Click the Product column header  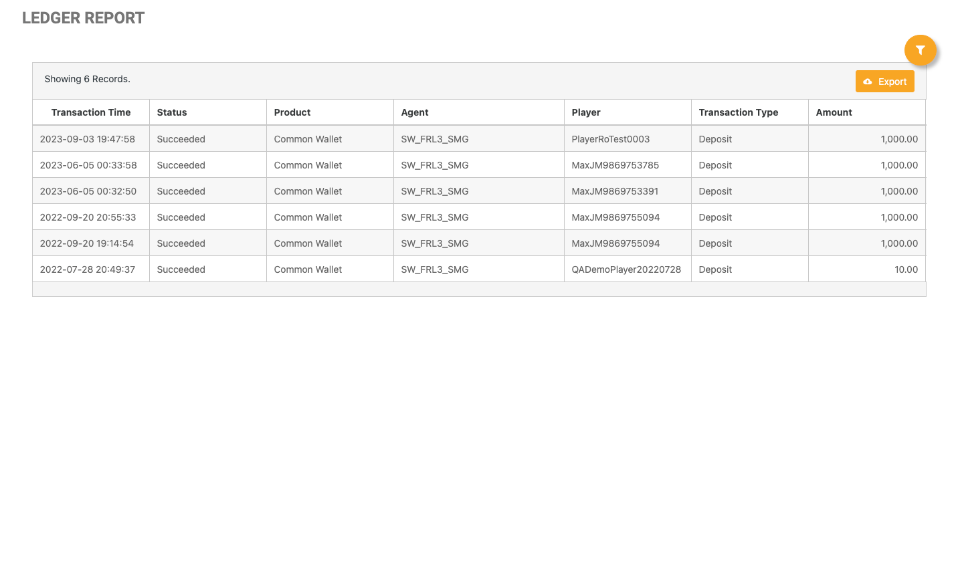coord(292,112)
